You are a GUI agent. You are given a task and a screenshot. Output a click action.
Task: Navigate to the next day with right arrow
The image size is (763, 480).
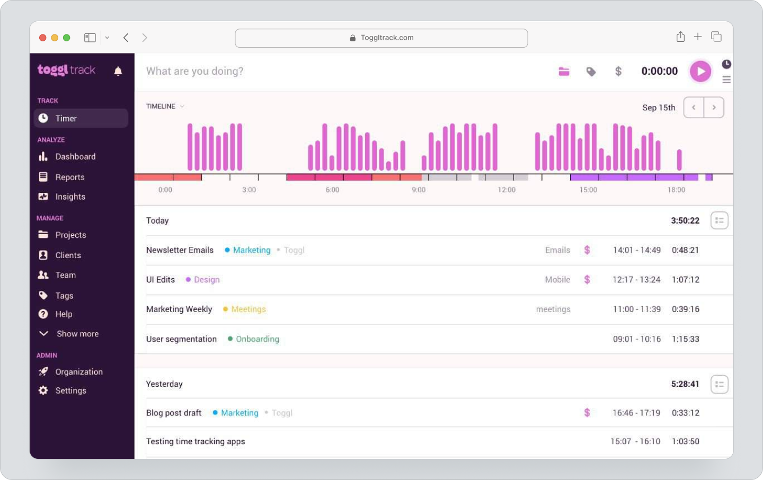point(714,107)
